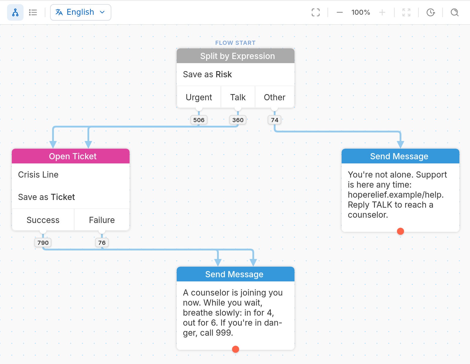Click red exit dot under hoperelief message

(401, 231)
